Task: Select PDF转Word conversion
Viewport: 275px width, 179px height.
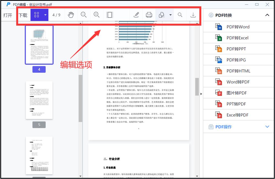Action: 238,27
